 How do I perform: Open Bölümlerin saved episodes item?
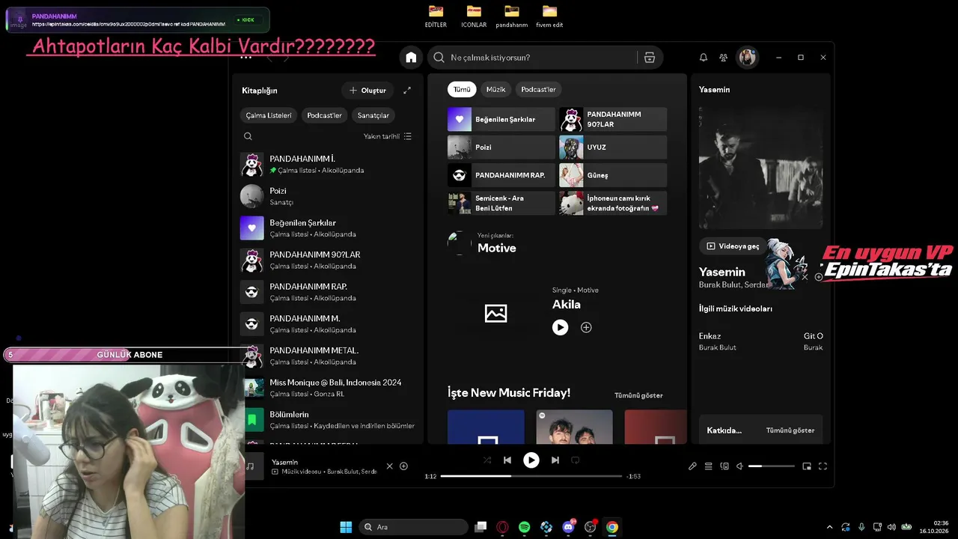click(328, 420)
